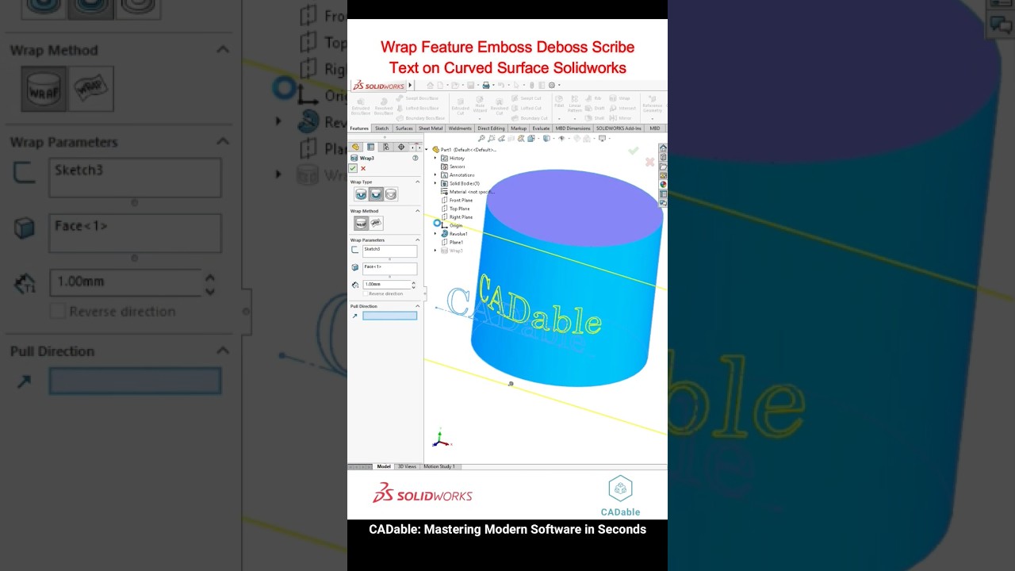Click the Zoom to Area view icon
This screenshot has height=571, width=1015.
click(492, 139)
